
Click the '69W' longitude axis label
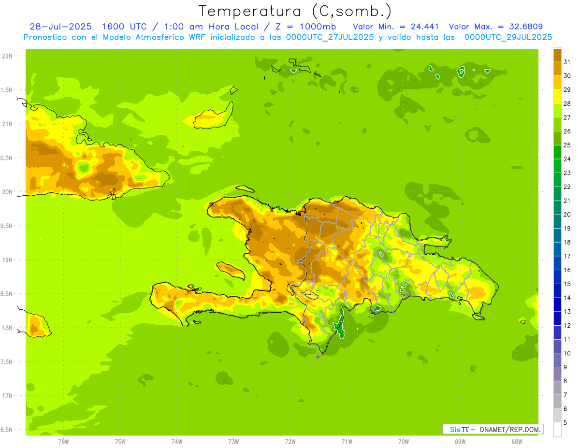point(460,442)
